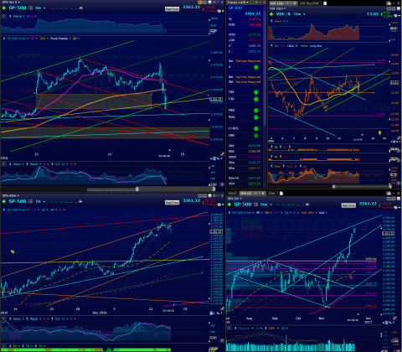Switch to the VIX Buy/Sell tab
402x352 pixels.
pyautogui.click(x=309, y=3)
